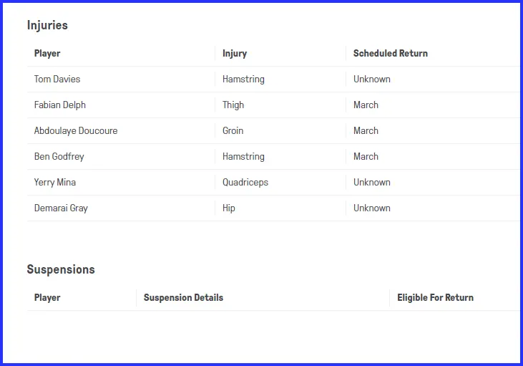Select the Groin injury cell

point(233,131)
